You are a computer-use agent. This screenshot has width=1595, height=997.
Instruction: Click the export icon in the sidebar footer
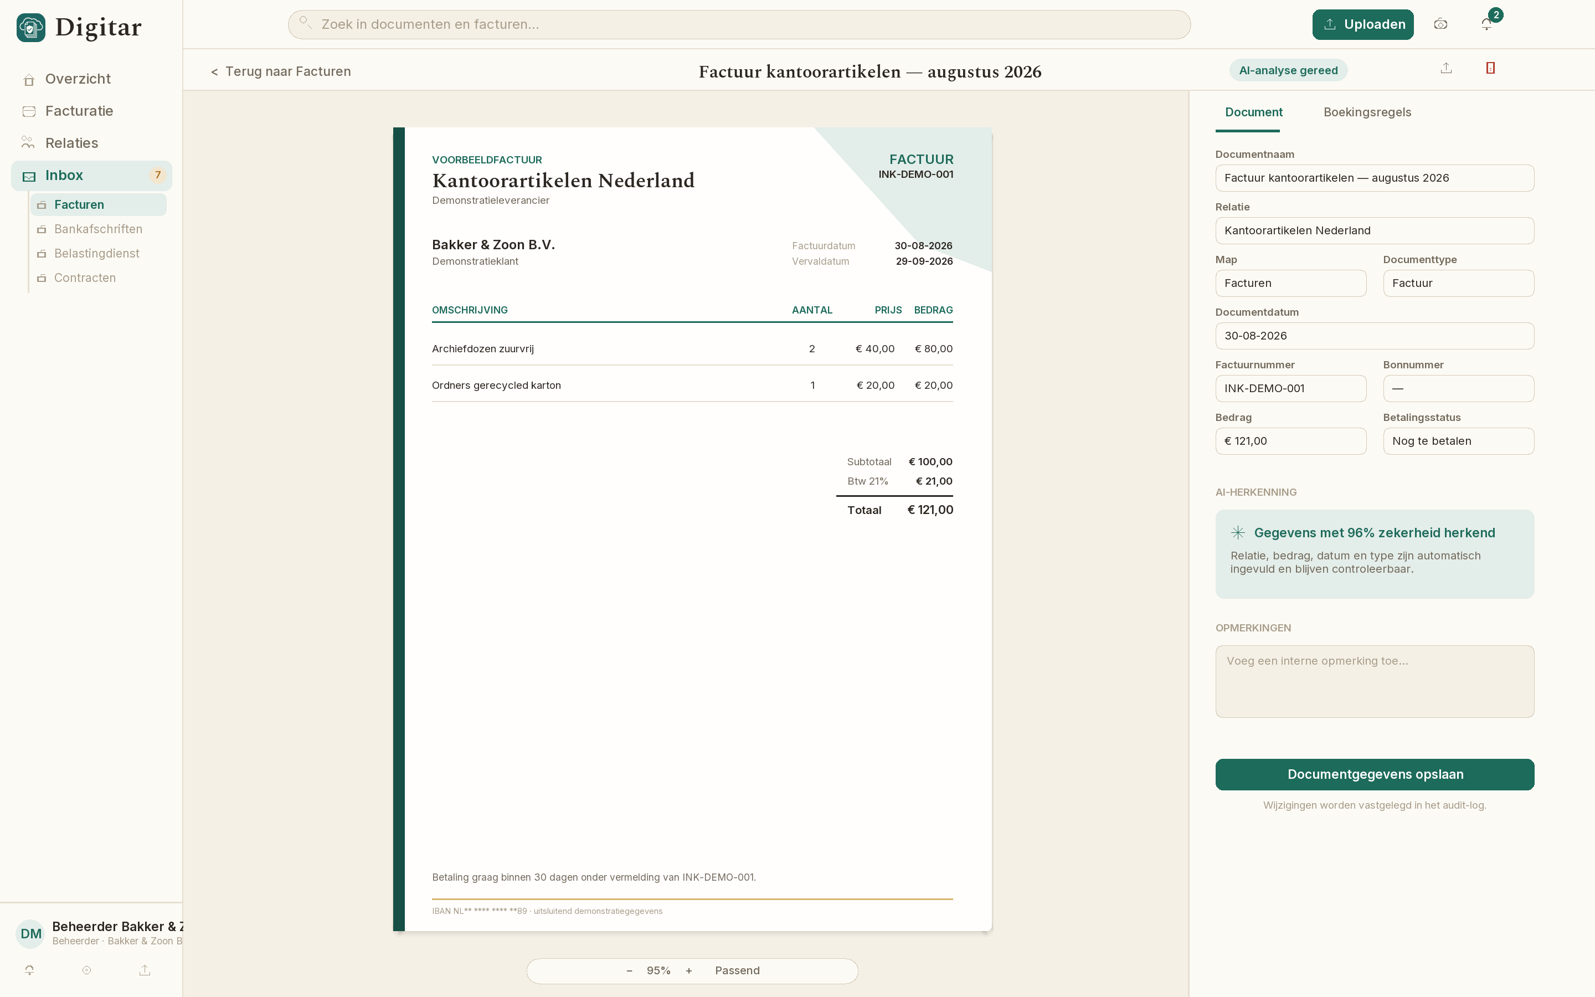pyautogui.click(x=145, y=970)
